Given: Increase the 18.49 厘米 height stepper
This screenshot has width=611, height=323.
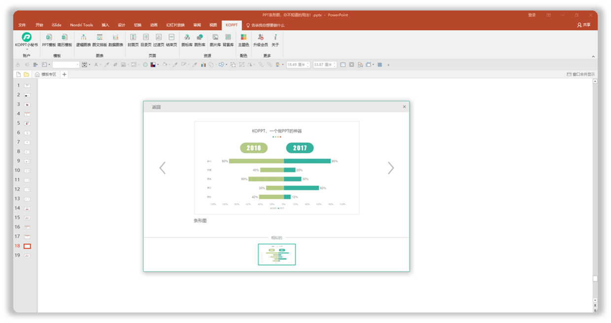Looking at the screenshot, I should coord(308,63).
